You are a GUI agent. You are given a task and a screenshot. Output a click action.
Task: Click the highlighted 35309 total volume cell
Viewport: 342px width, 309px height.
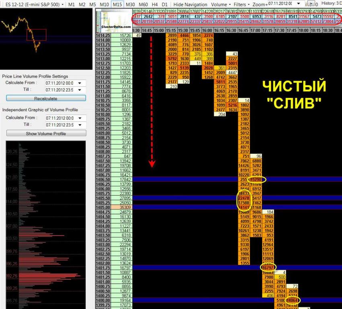pos(121,207)
